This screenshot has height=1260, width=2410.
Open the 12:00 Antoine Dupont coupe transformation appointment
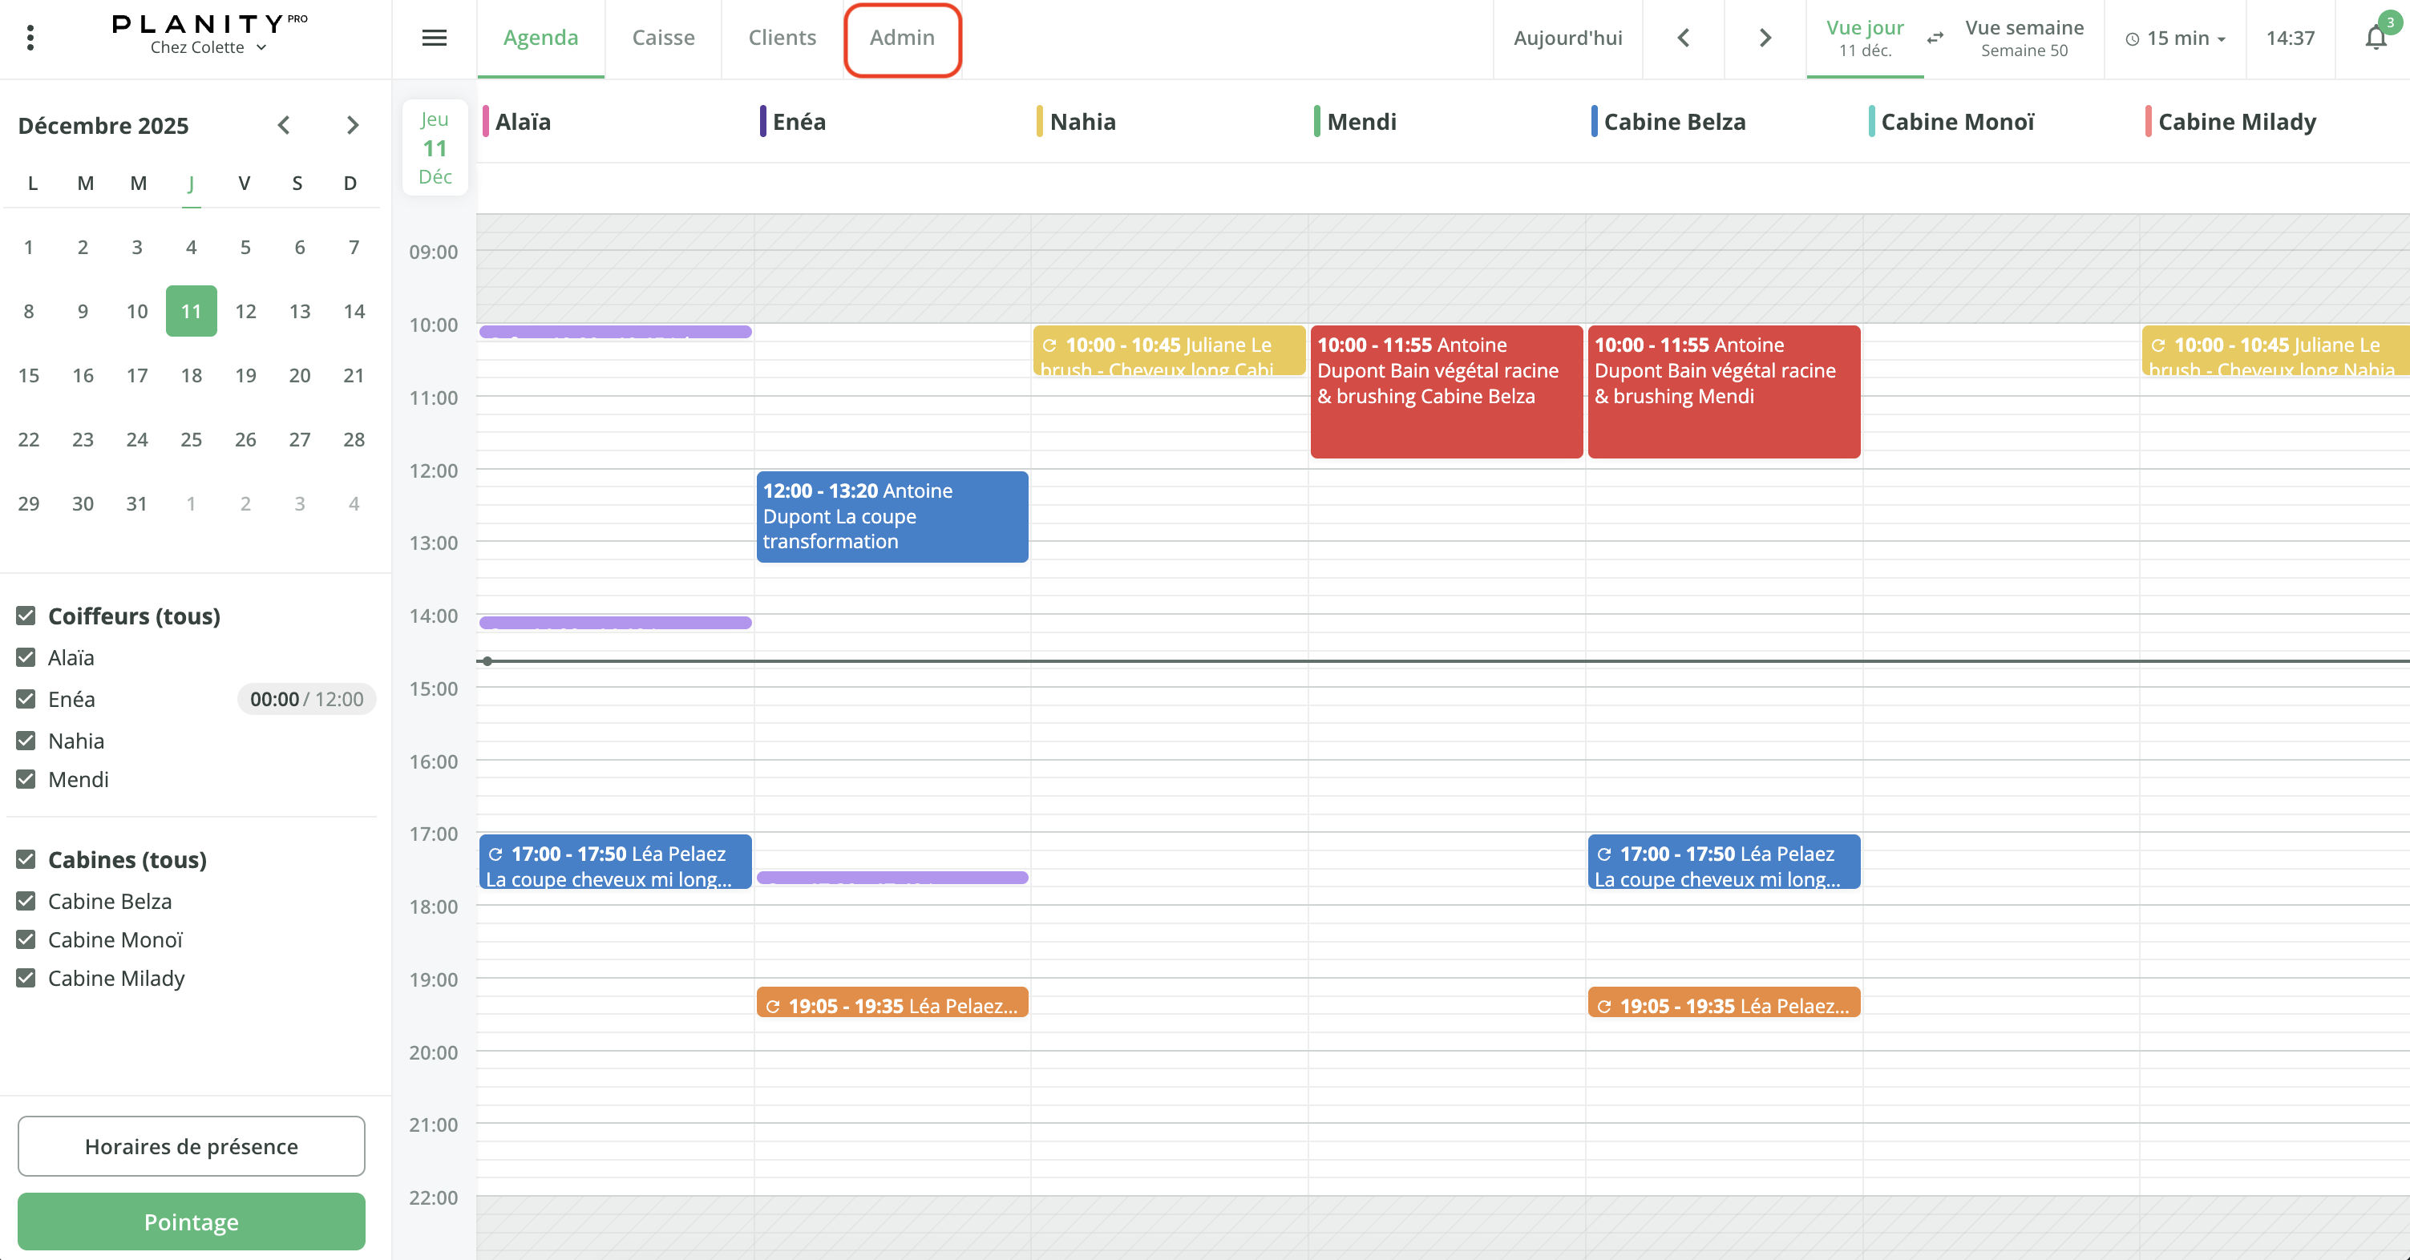[892, 516]
